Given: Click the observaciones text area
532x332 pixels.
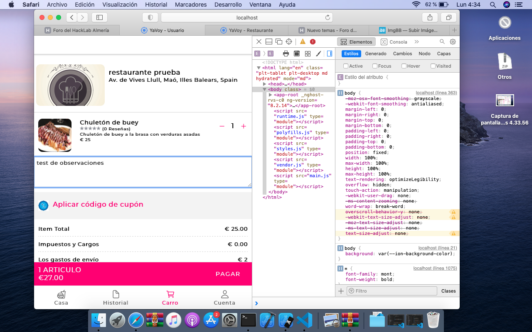Looking at the screenshot, I should [x=143, y=172].
